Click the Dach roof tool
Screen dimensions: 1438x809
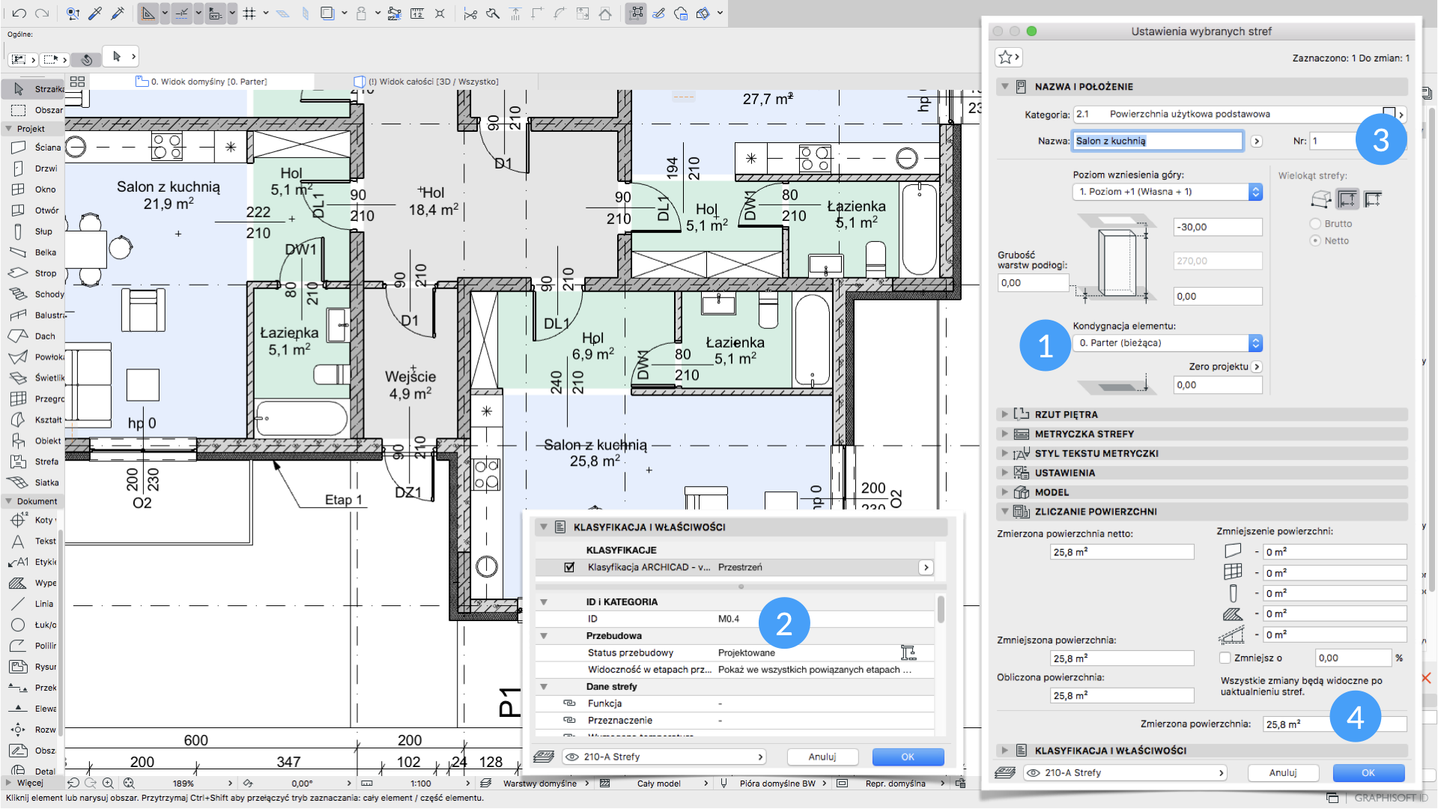[34, 336]
